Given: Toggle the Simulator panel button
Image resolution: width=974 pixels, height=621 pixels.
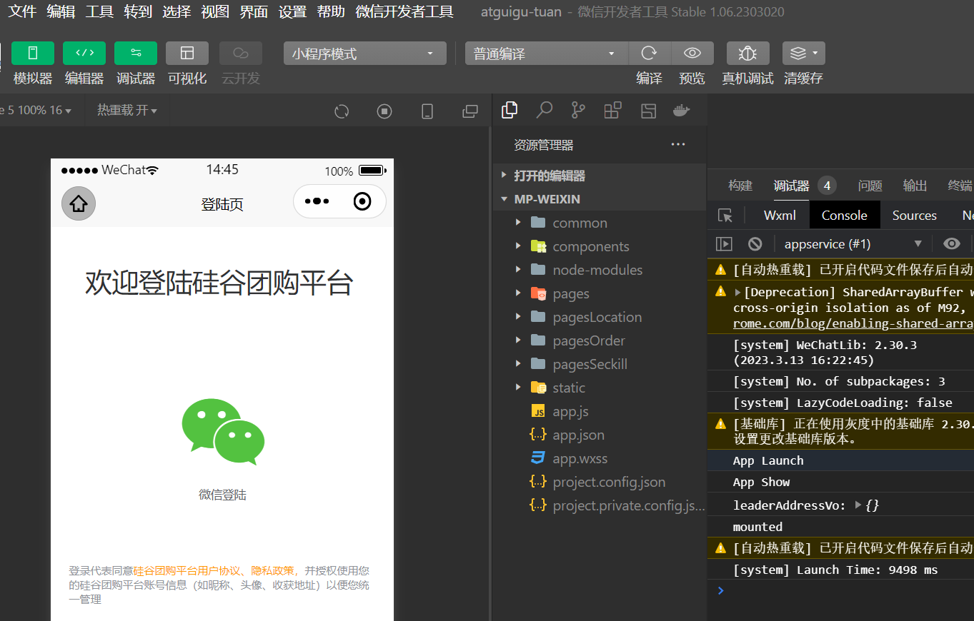Looking at the screenshot, I should (33, 54).
